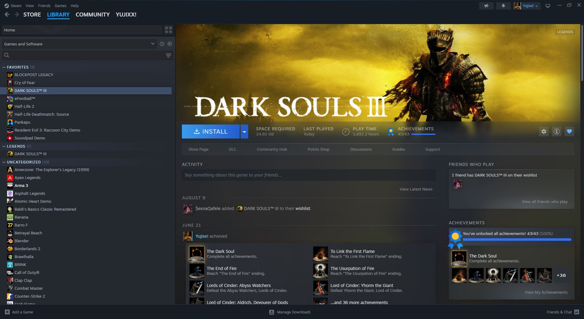Open the advanced filter options icon
584x319 pixels.
coord(168,55)
